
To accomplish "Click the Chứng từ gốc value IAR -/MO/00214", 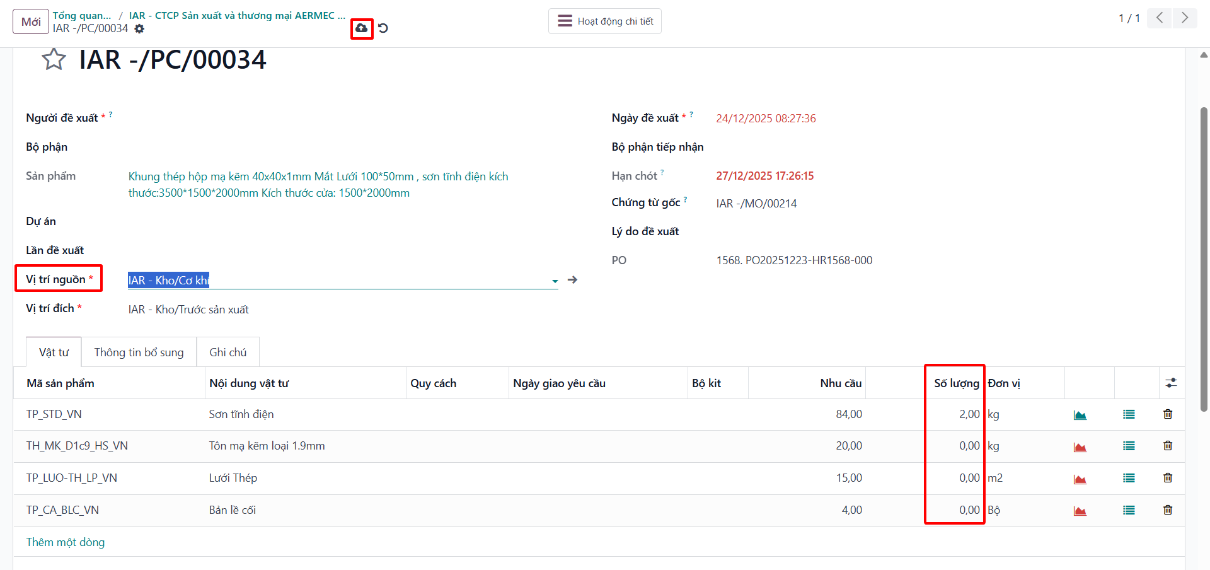I will pos(756,204).
